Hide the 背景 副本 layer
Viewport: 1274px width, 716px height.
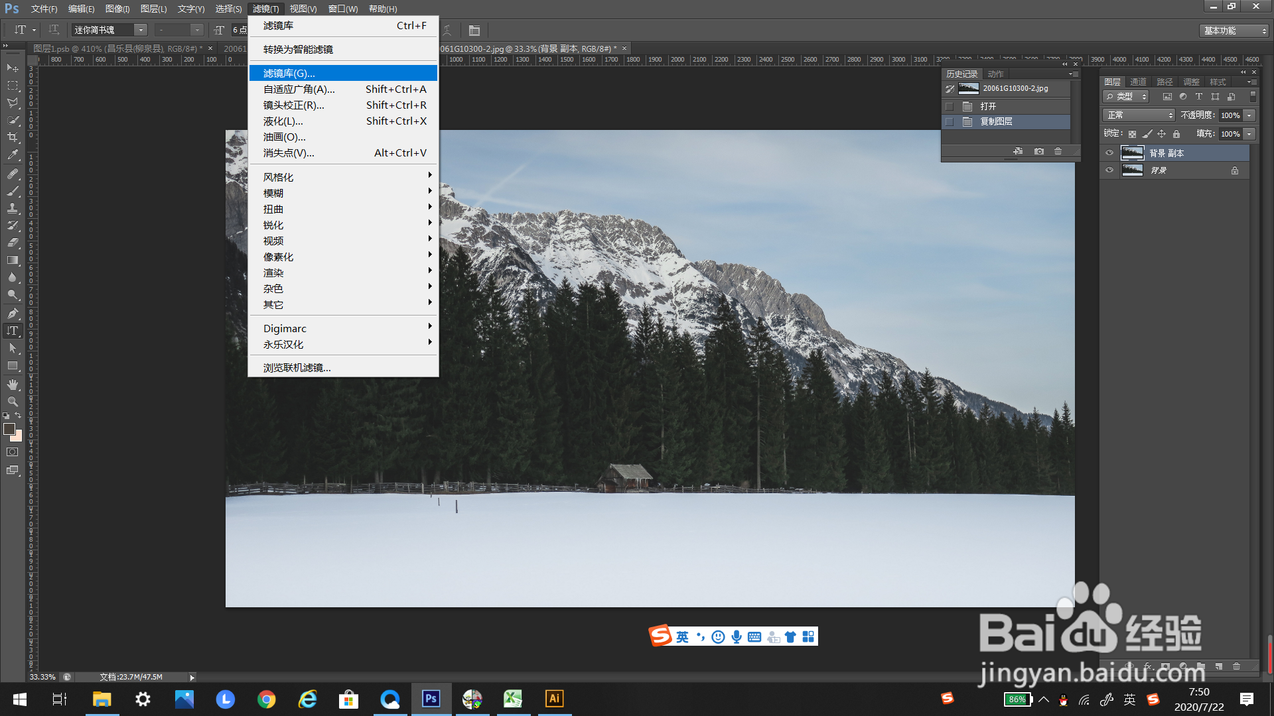click(x=1109, y=153)
